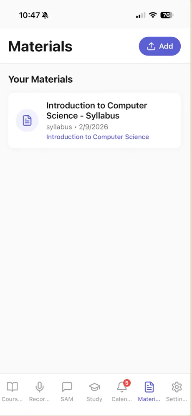This screenshot has width=192, height=416.
Task: Tap the battery indicator in status bar
Action: tap(167, 15)
